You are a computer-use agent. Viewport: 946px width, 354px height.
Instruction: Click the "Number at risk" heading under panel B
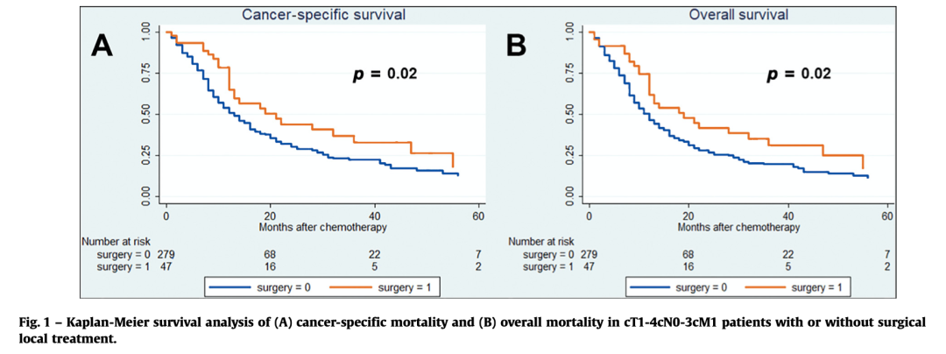coord(541,241)
